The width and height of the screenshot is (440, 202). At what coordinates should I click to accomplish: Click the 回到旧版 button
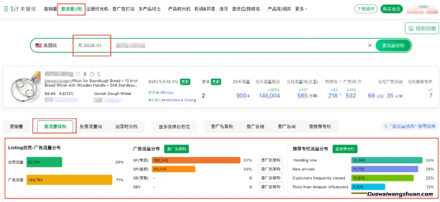pos(422,28)
